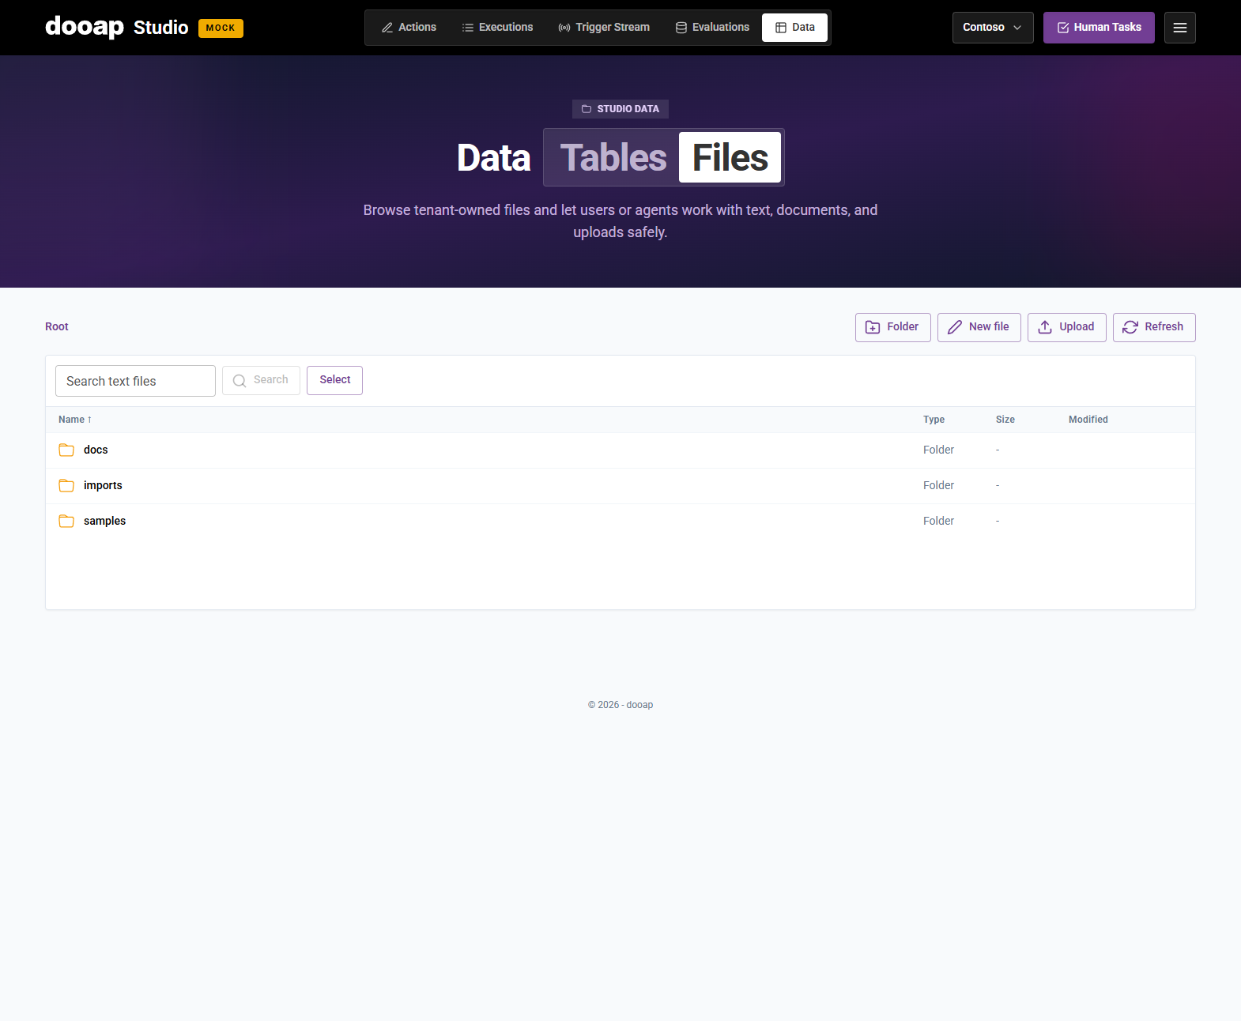Click the Data heading text
This screenshot has height=1021, width=1241.
(x=494, y=158)
